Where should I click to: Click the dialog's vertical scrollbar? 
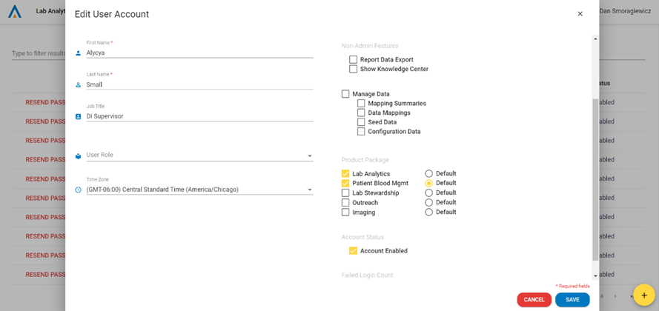[x=595, y=178]
